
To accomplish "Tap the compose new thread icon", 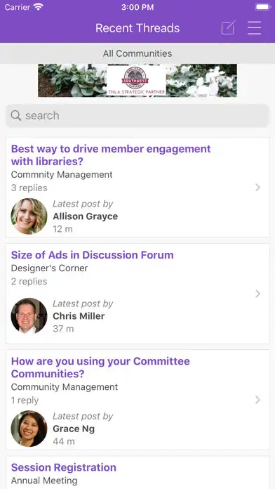I will [x=228, y=28].
